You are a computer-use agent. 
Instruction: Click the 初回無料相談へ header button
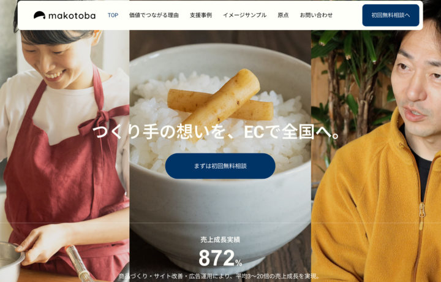pyautogui.click(x=391, y=15)
